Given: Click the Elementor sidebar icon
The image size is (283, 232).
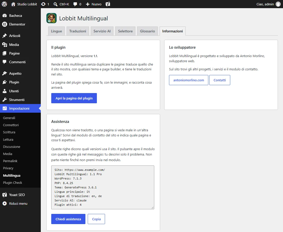Looking at the screenshot, I should tap(5, 24).
